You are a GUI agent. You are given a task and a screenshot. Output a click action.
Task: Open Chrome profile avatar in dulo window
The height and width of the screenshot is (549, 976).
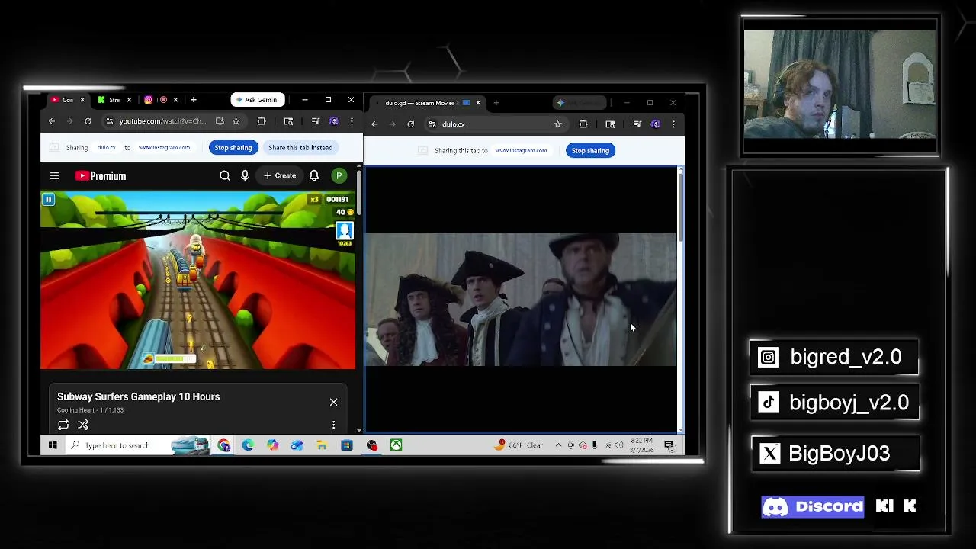tap(655, 124)
